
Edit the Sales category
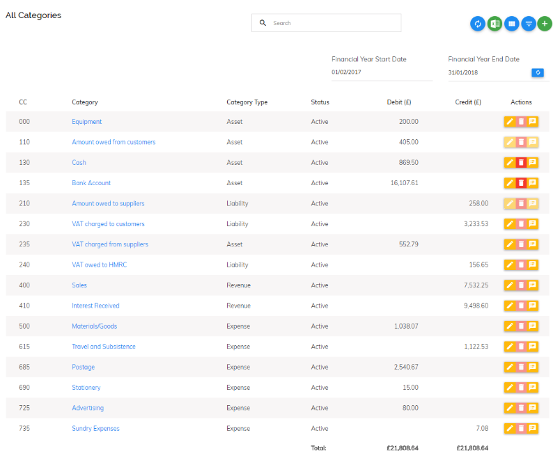pyautogui.click(x=510, y=285)
